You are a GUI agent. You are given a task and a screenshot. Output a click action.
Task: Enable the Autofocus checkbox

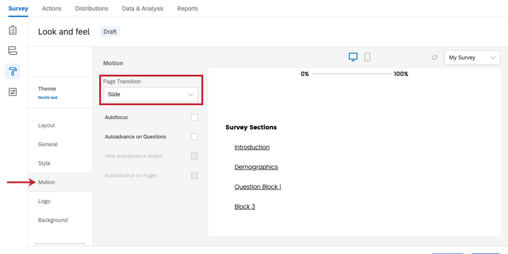click(x=194, y=117)
